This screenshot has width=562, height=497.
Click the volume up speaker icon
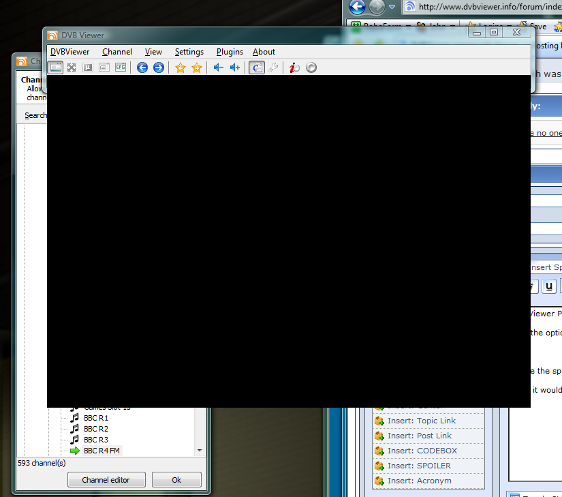click(x=235, y=67)
